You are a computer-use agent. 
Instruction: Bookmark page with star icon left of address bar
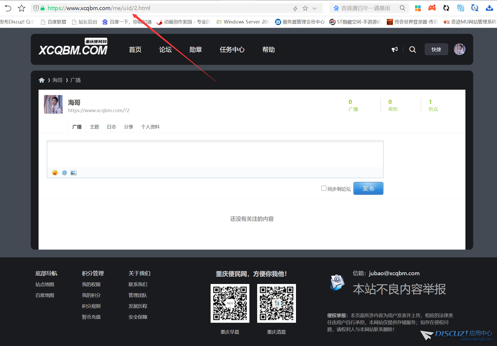pos(21,8)
